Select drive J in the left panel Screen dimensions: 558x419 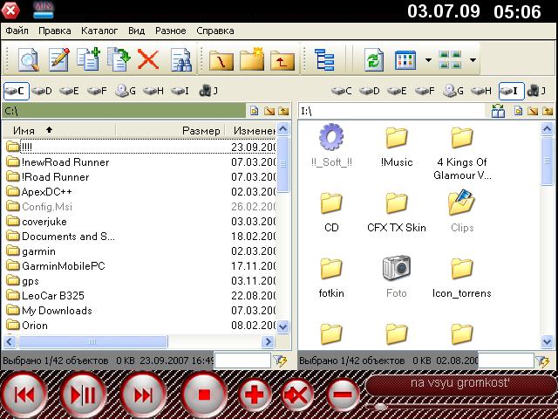pos(208,90)
